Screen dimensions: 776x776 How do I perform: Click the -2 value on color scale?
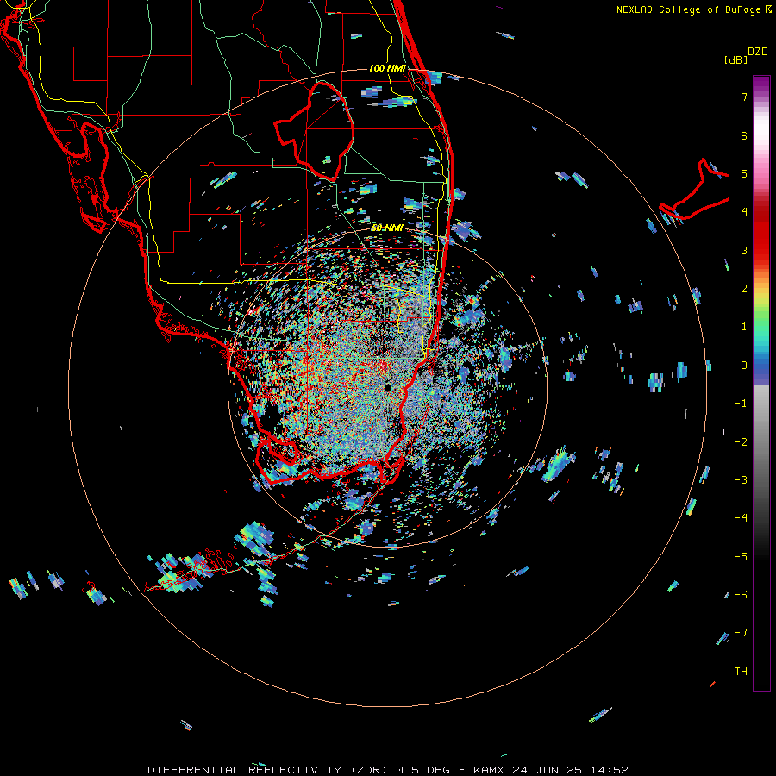pos(741,442)
